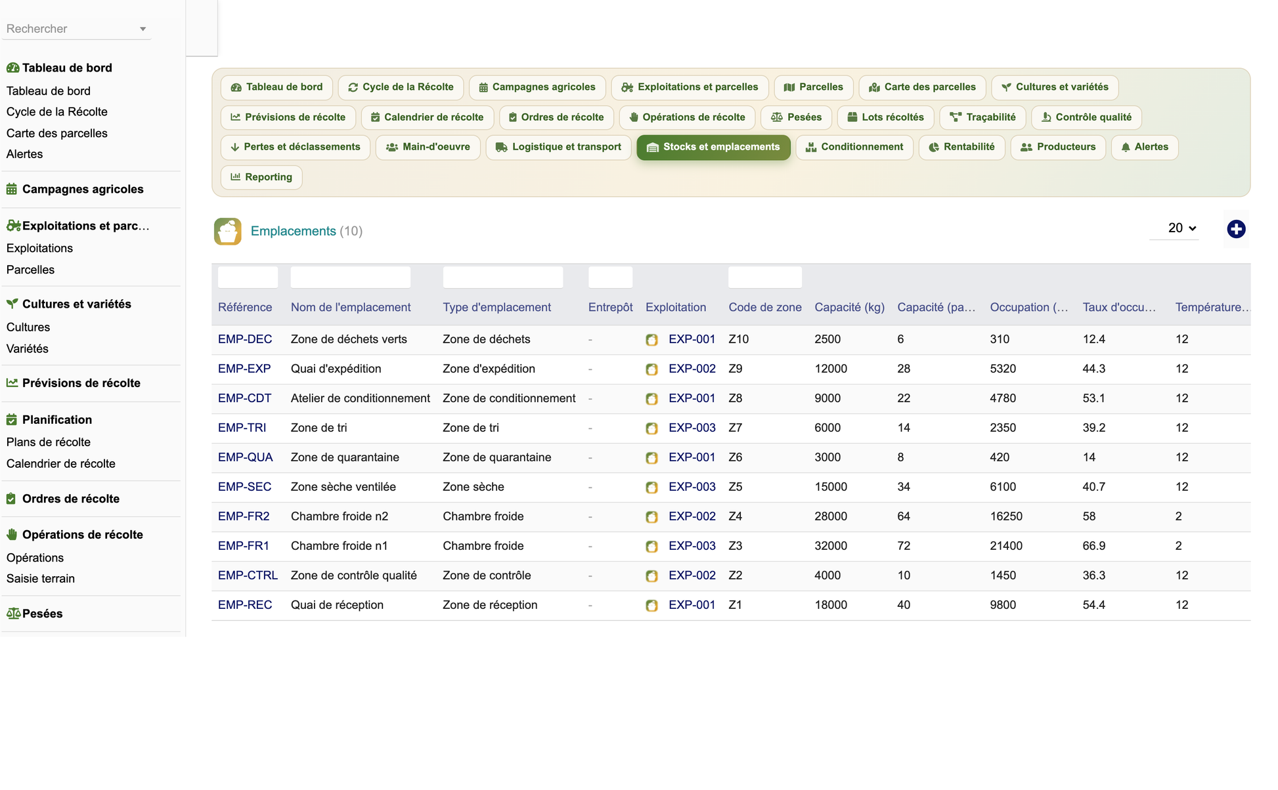Open the Lots récoltés tab

885,117
